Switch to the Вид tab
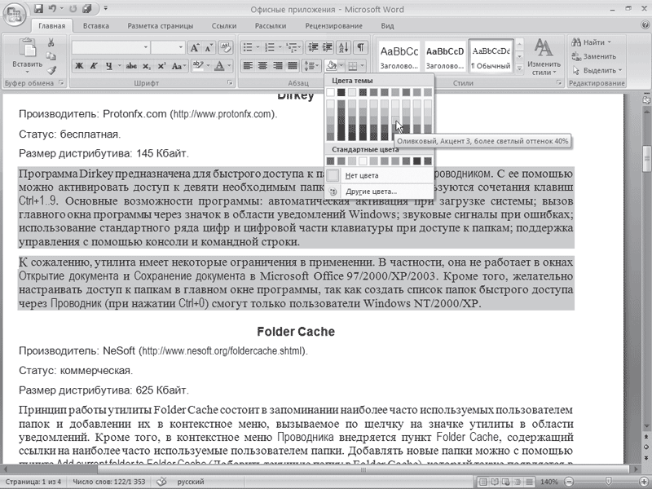Viewport: 652px width, 489px height. point(387,26)
